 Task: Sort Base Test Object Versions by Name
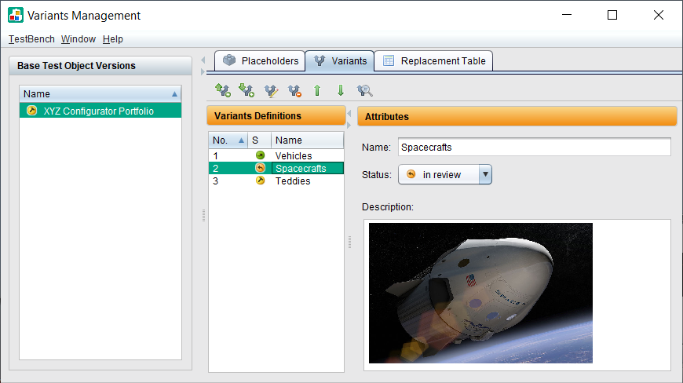[100, 93]
